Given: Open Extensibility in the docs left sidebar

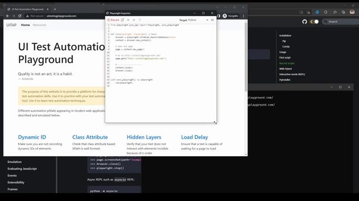Looking at the screenshot, I should point(16,183).
